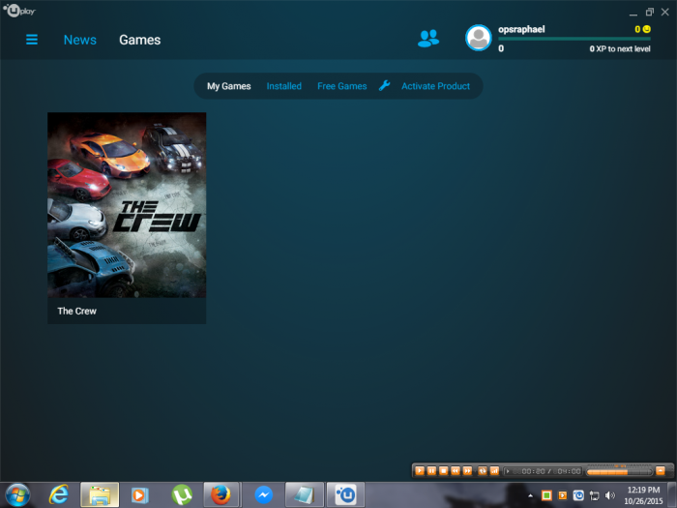Launch Internet Explorer from taskbar
The height and width of the screenshot is (508, 677).
(x=59, y=495)
